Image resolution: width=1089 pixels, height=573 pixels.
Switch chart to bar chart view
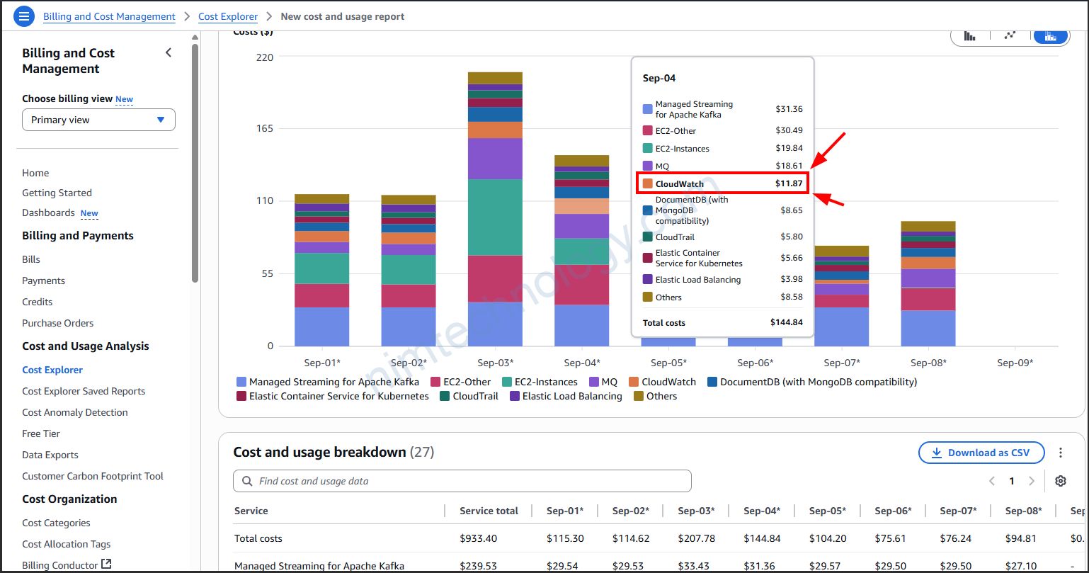coord(970,35)
